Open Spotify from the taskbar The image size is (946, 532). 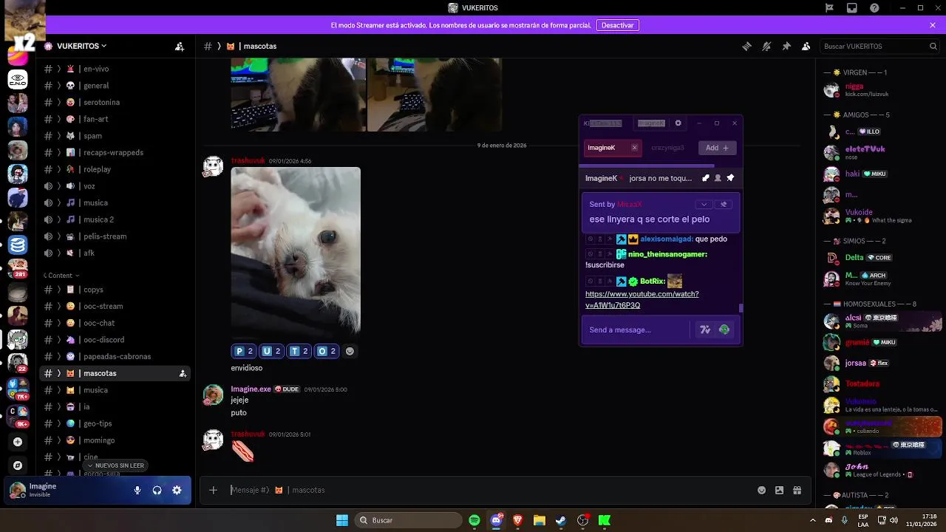pos(474,520)
